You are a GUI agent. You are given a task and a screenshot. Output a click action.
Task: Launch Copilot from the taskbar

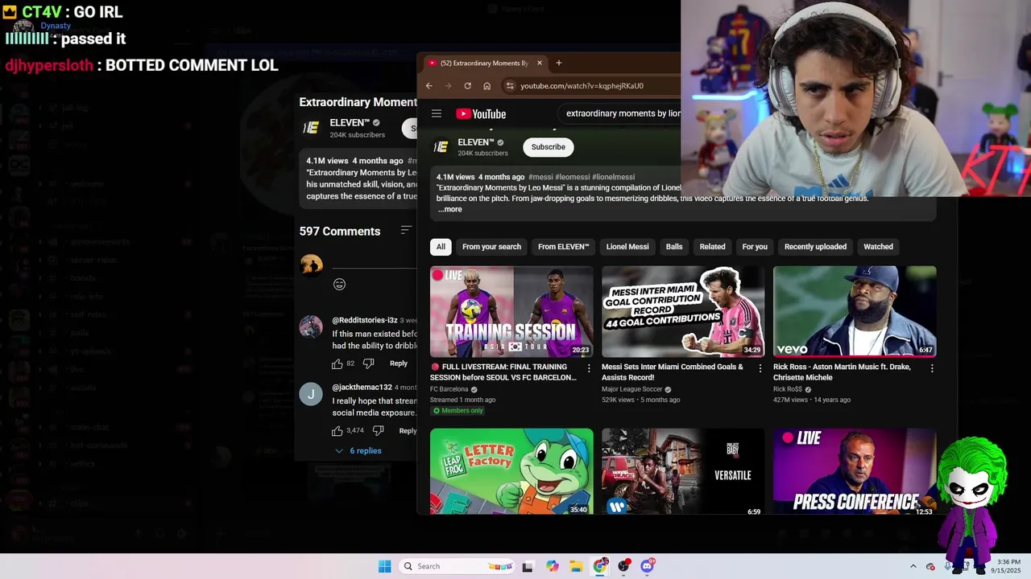coord(552,566)
